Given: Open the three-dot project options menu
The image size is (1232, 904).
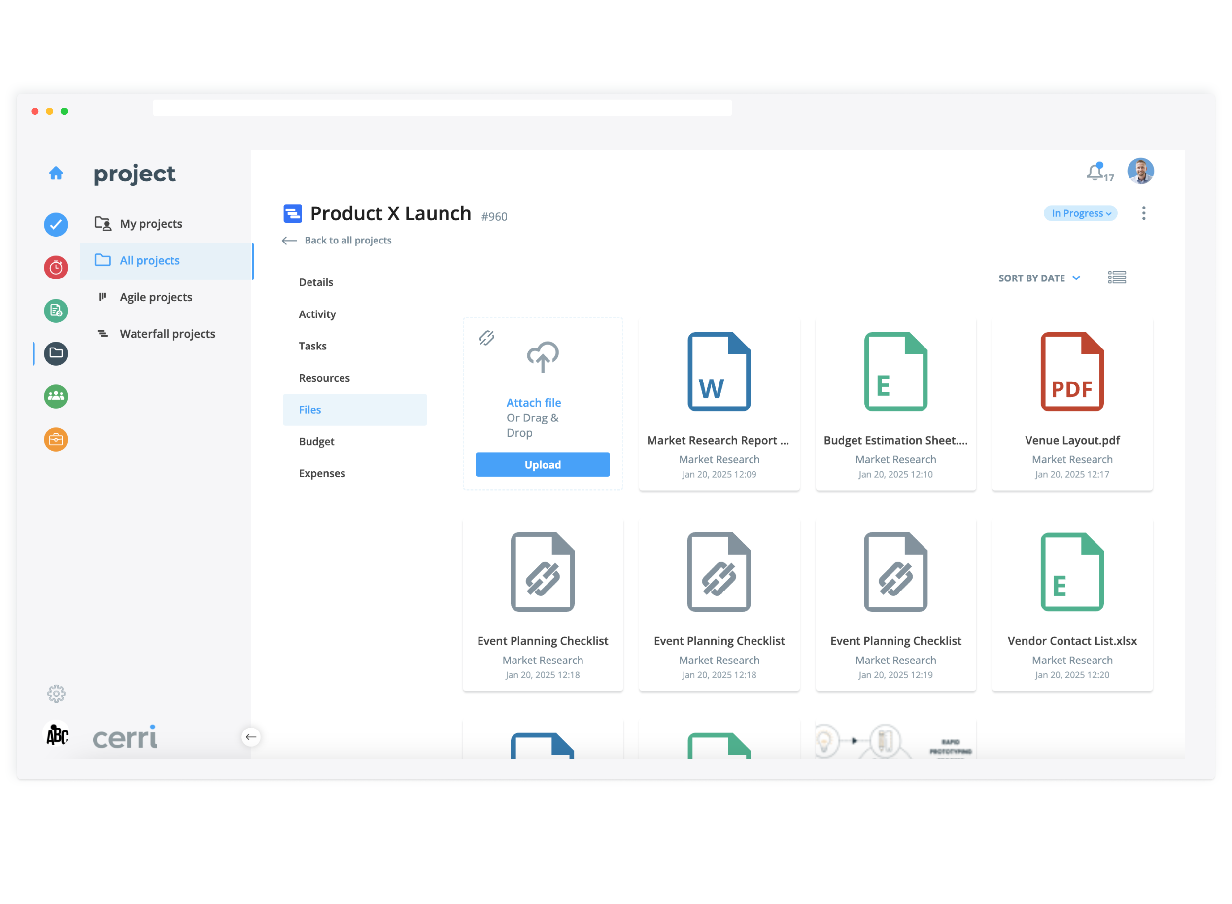Looking at the screenshot, I should tap(1143, 213).
